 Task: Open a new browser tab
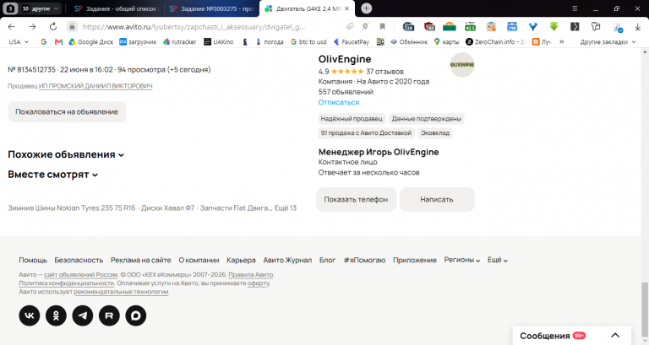(366, 8)
